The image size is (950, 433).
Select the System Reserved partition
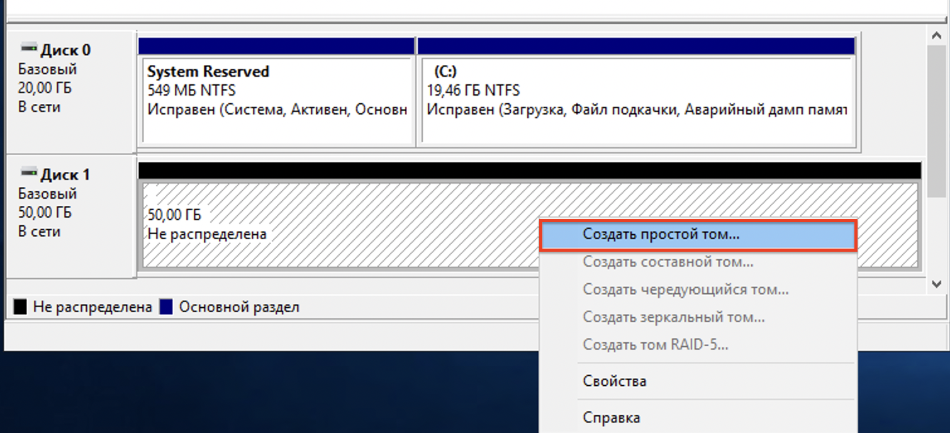(x=277, y=93)
